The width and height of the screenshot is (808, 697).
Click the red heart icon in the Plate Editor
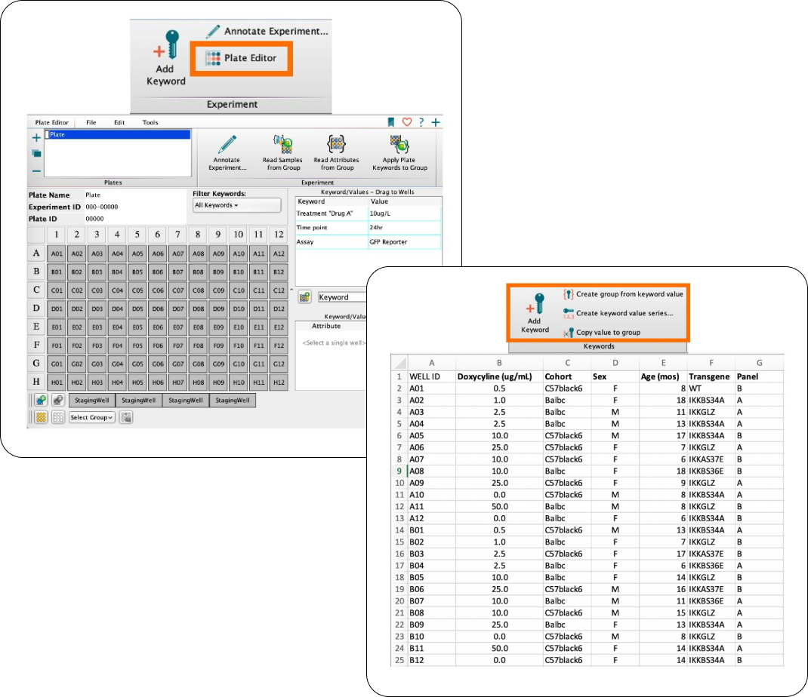click(406, 122)
